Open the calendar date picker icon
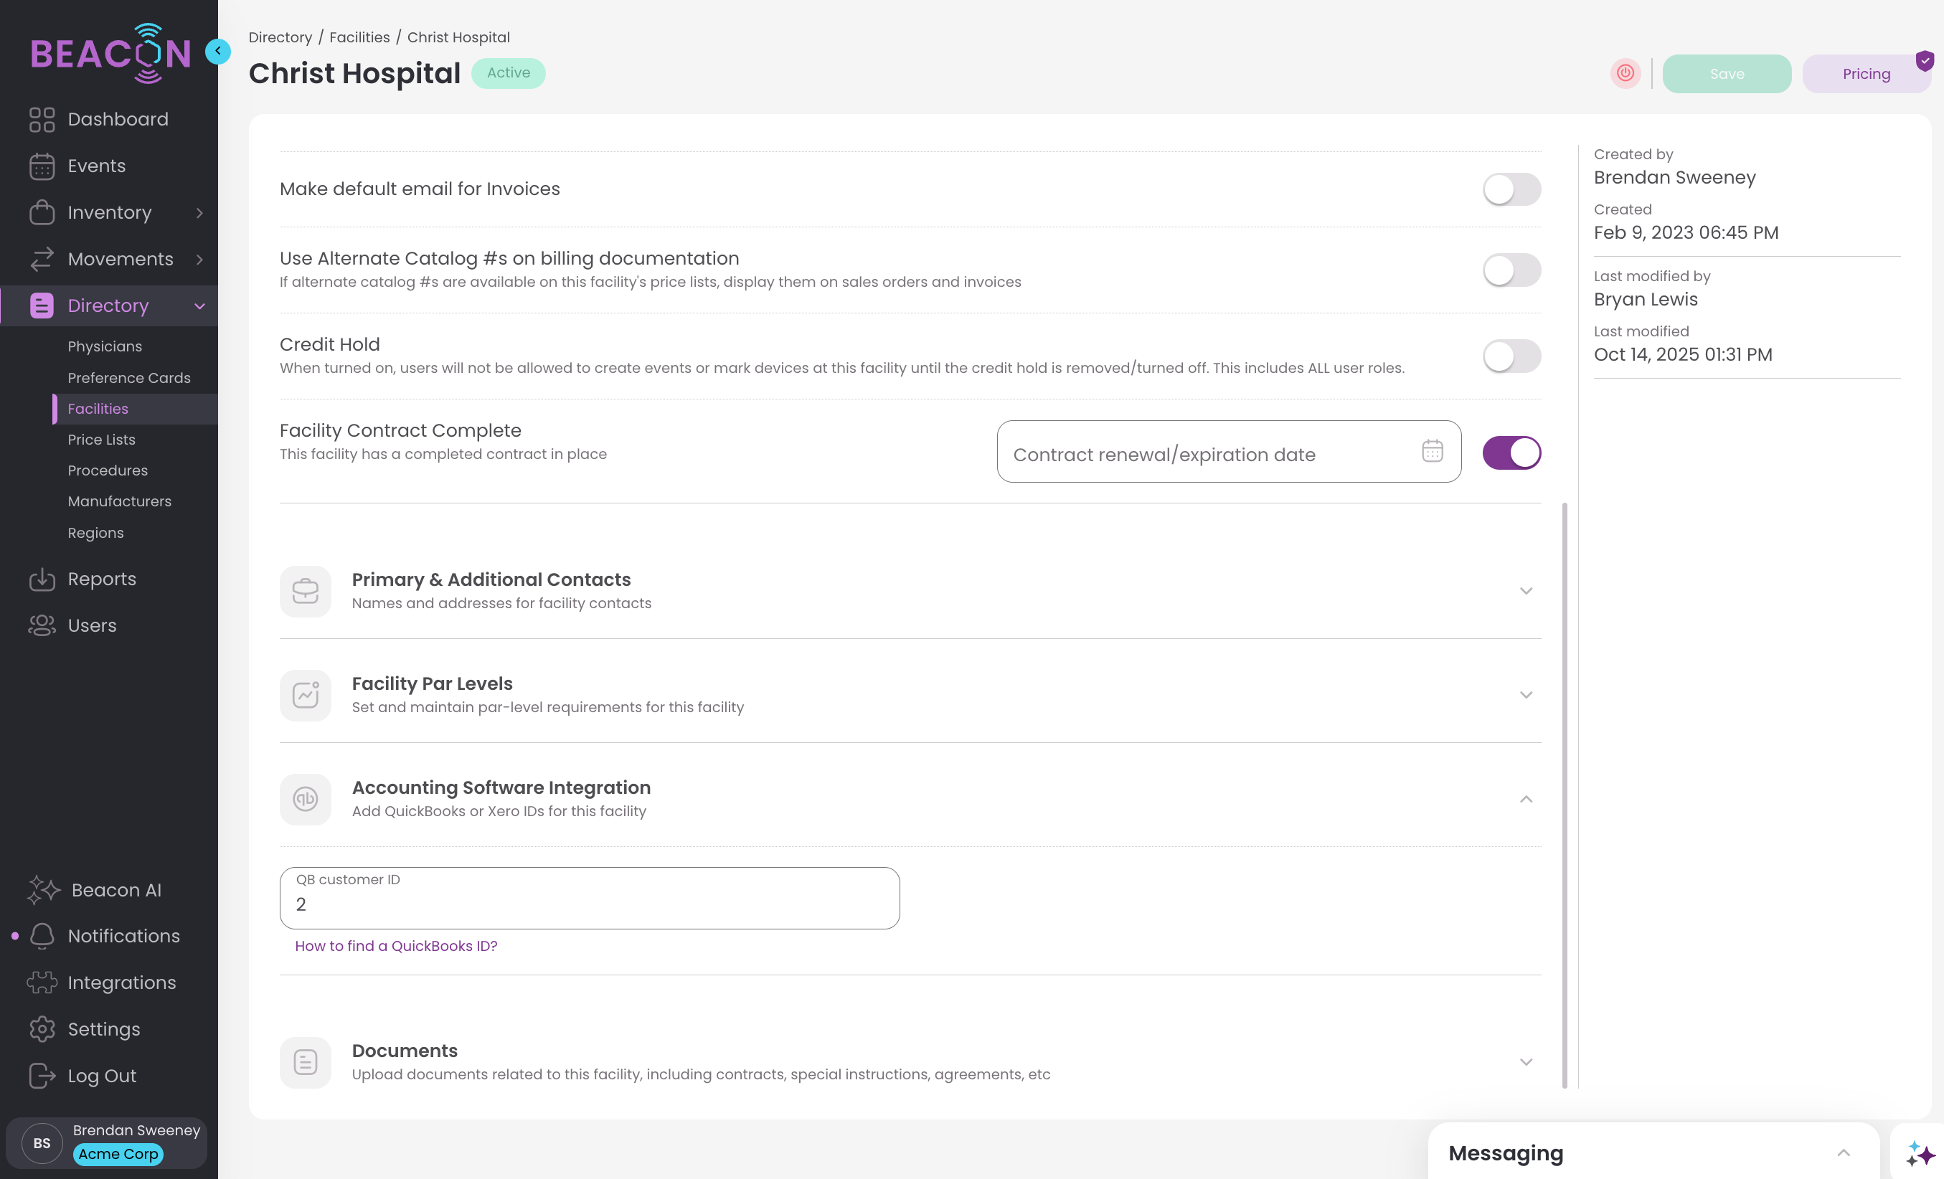The height and width of the screenshot is (1179, 1944). coord(1432,451)
